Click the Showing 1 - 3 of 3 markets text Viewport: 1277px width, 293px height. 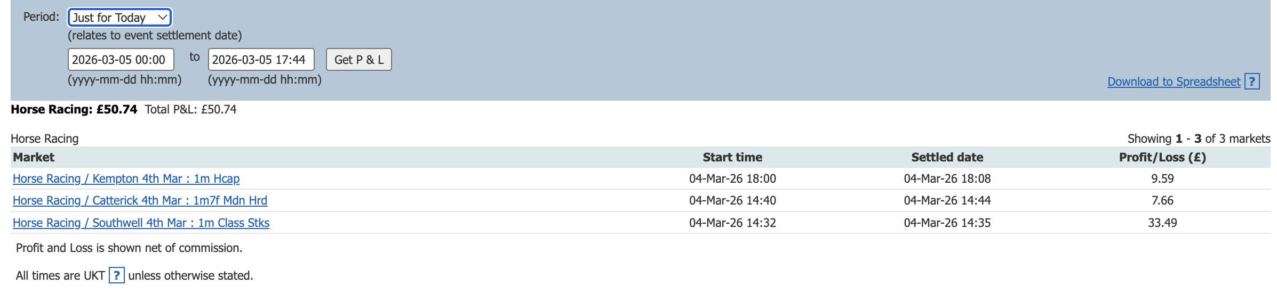pyautogui.click(x=1199, y=139)
